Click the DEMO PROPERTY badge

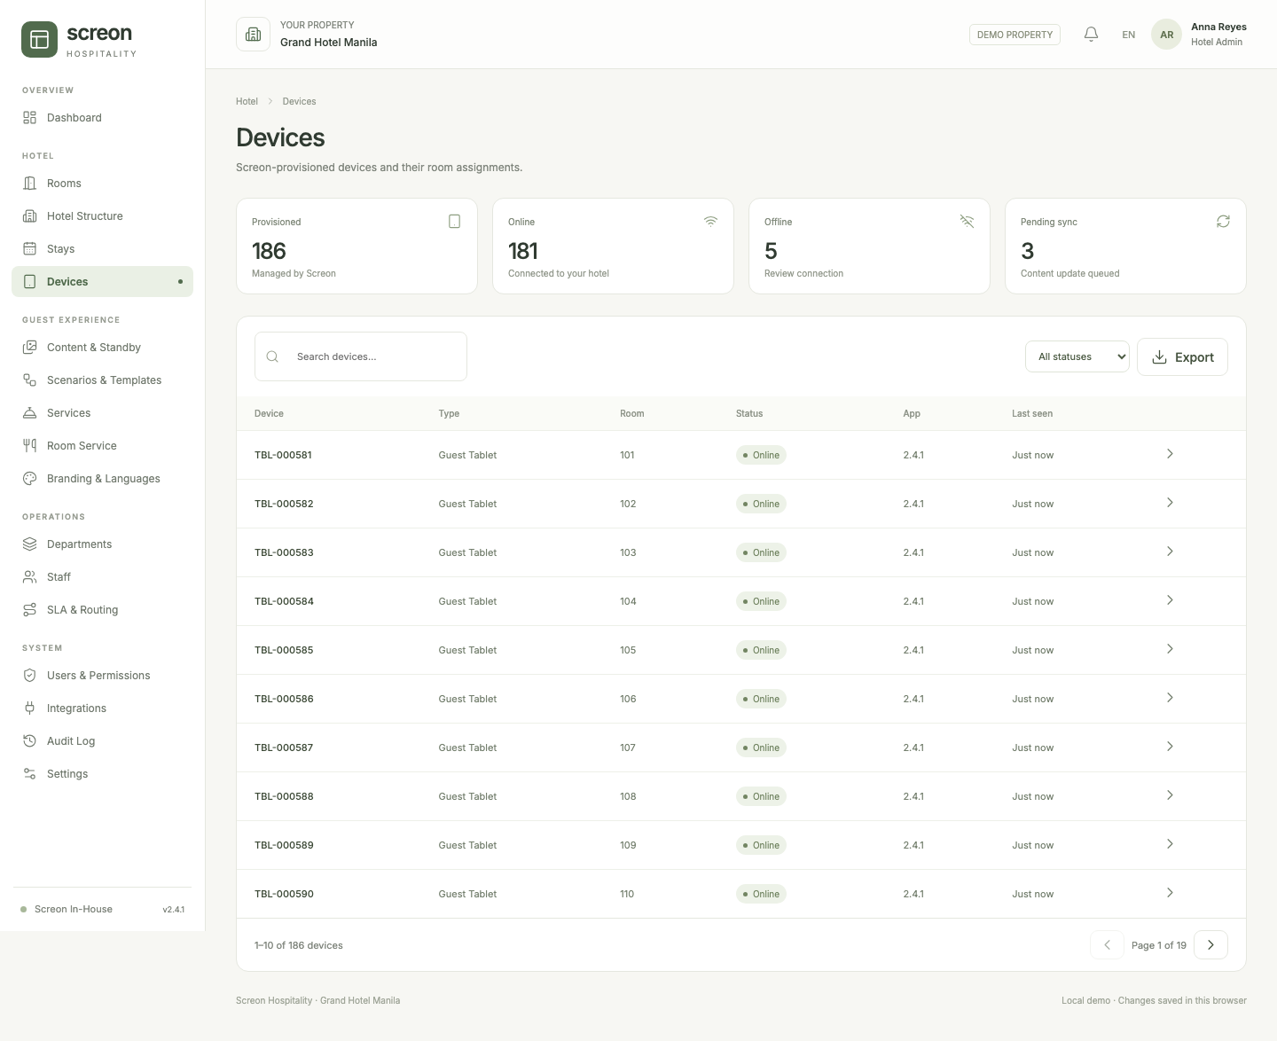[x=1015, y=35]
